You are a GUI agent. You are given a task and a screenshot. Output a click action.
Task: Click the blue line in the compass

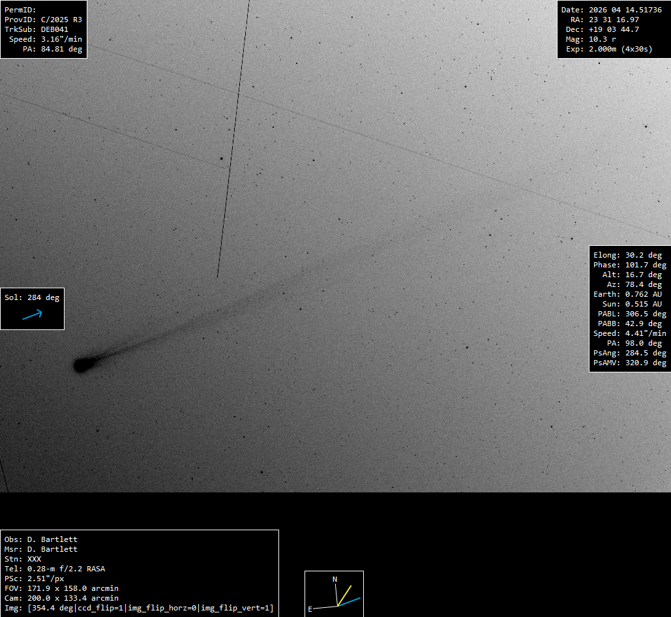(350, 601)
